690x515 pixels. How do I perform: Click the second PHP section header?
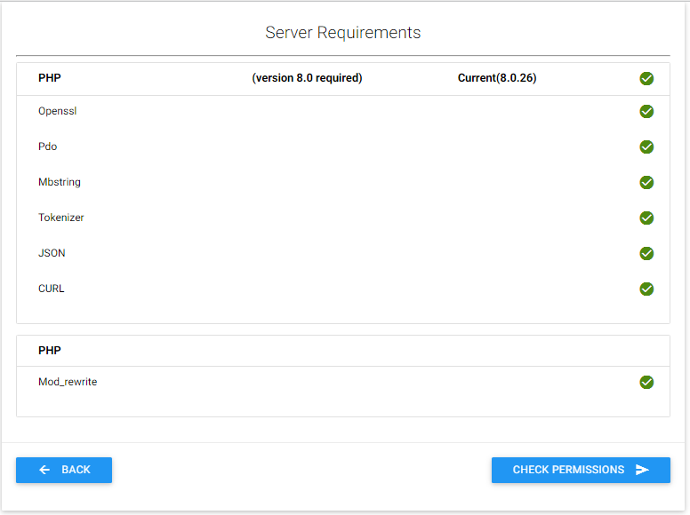(x=50, y=351)
